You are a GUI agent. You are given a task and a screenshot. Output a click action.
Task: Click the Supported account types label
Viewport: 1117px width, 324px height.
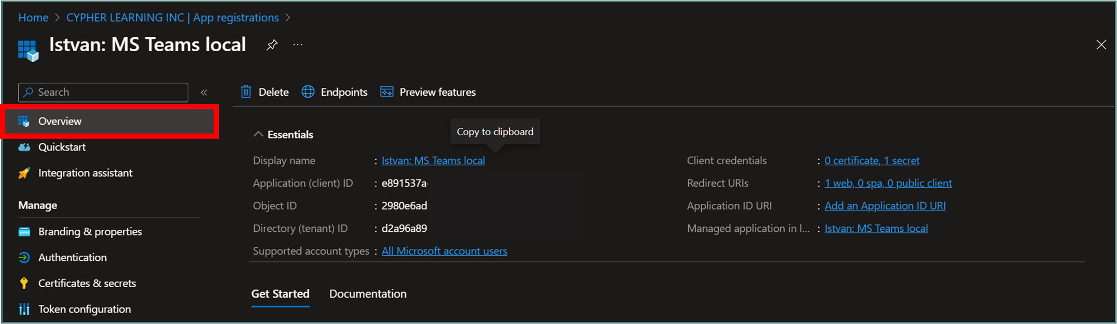(311, 251)
